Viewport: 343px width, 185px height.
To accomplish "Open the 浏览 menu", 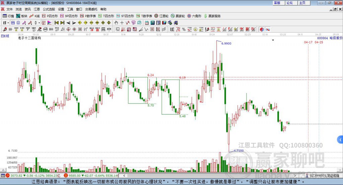I will click(19, 9).
